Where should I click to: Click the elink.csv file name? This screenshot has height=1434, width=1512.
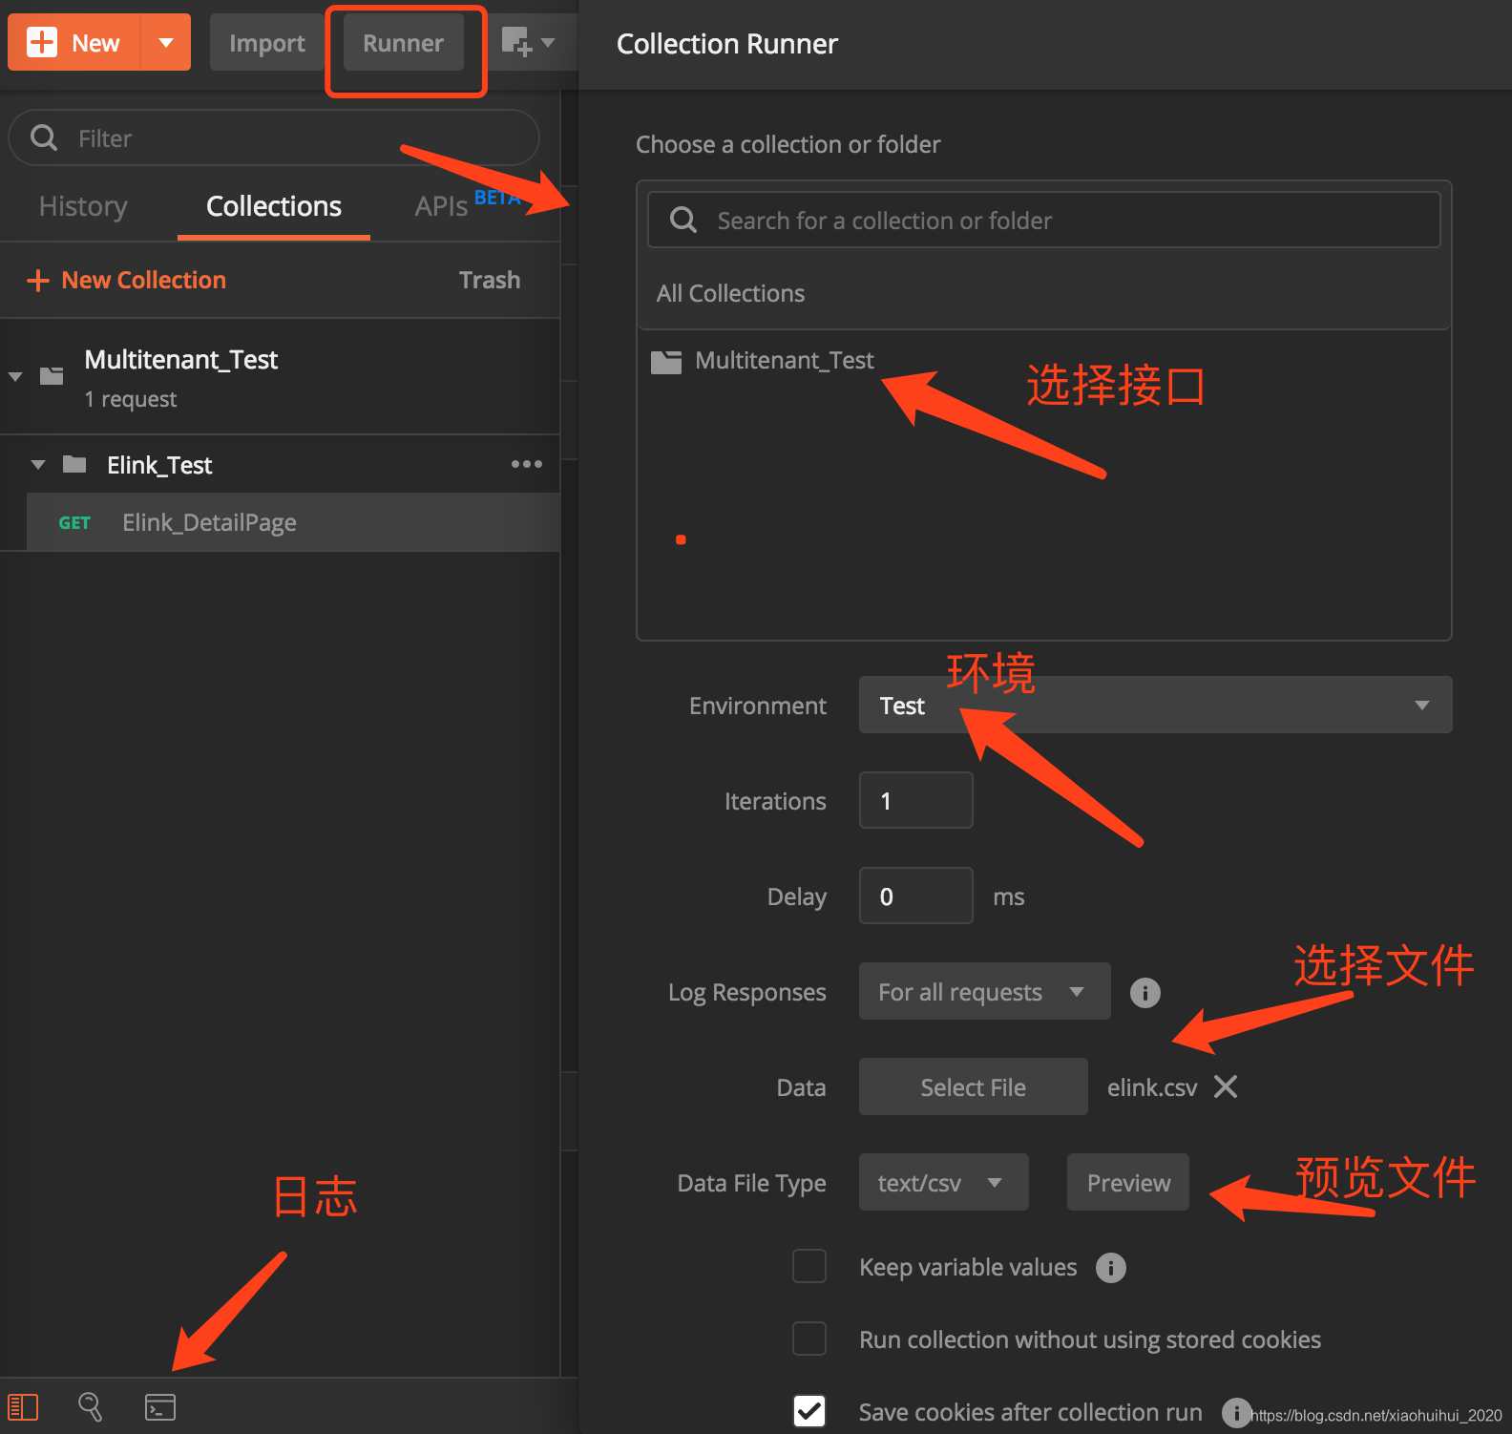tap(1152, 1087)
